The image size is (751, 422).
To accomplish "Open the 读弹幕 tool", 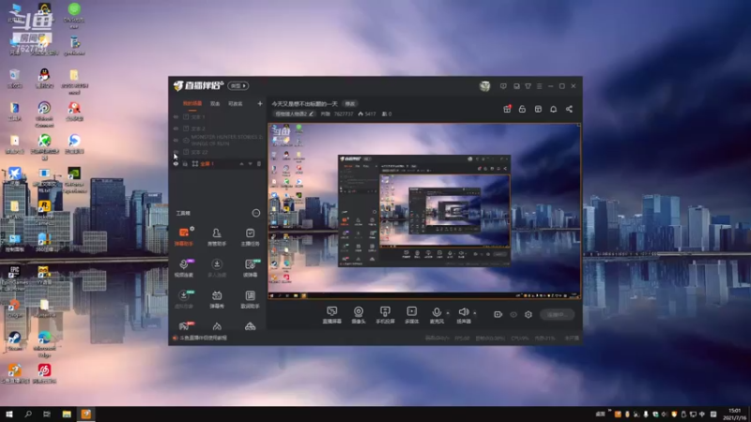I will tap(250, 268).
